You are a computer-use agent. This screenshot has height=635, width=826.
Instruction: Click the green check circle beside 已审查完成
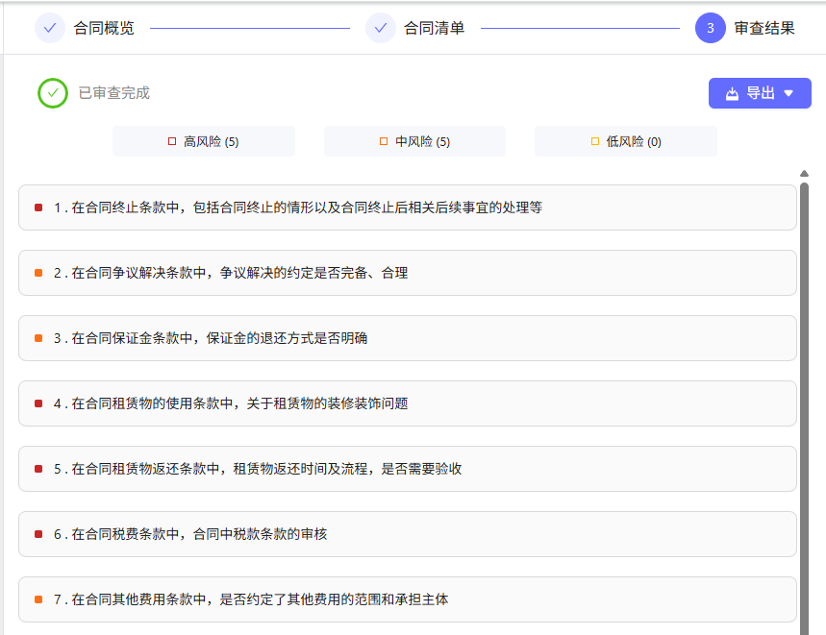pyautogui.click(x=53, y=93)
